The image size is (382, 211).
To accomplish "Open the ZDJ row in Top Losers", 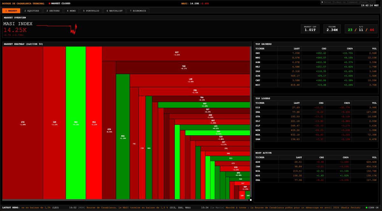I will coord(317,121).
